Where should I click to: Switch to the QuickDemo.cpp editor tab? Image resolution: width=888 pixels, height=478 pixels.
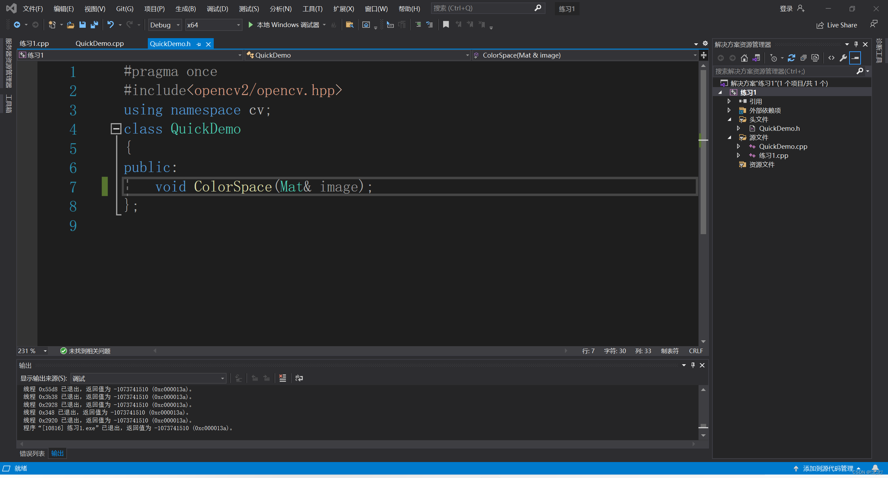pos(100,44)
